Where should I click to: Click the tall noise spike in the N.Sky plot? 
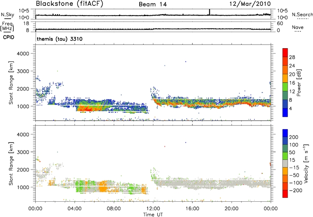209,12
